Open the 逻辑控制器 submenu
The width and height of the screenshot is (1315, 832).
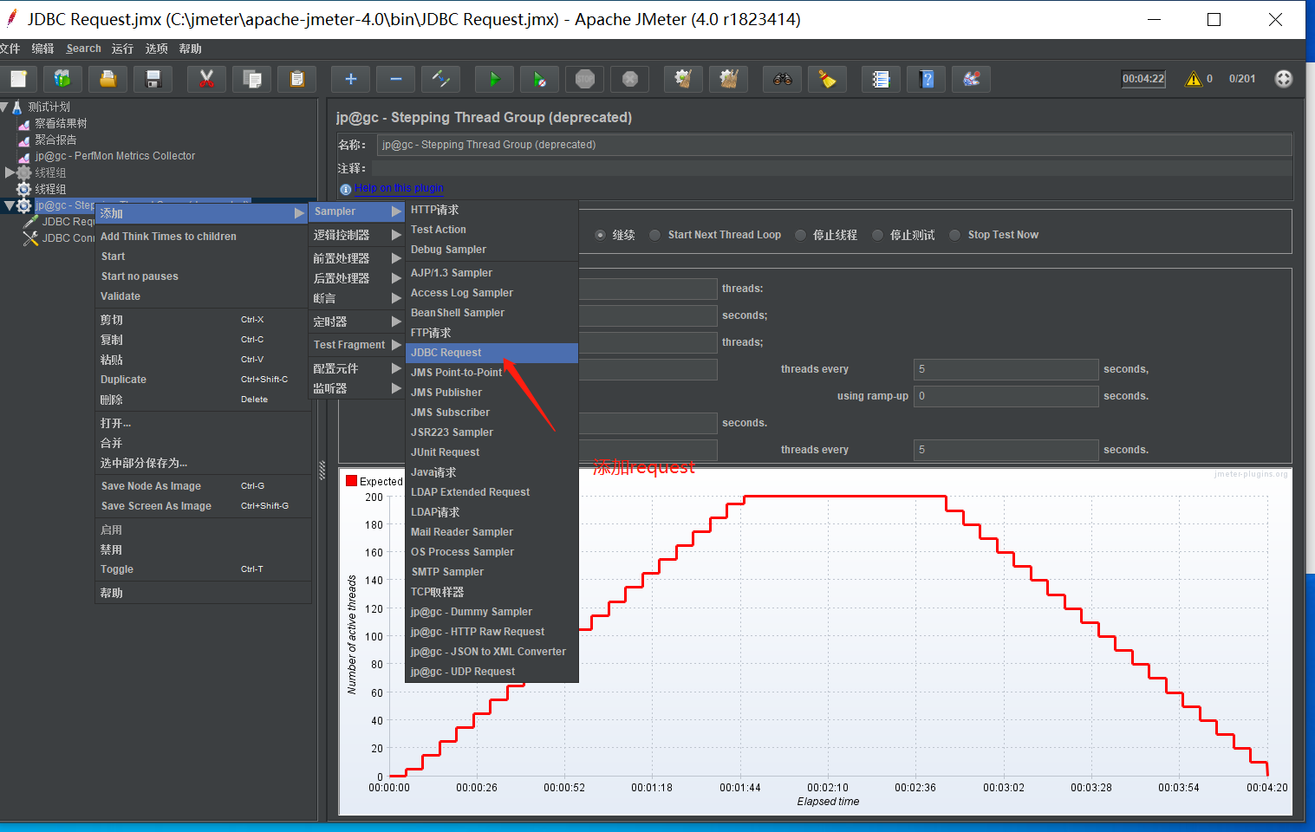click(356, 235)
